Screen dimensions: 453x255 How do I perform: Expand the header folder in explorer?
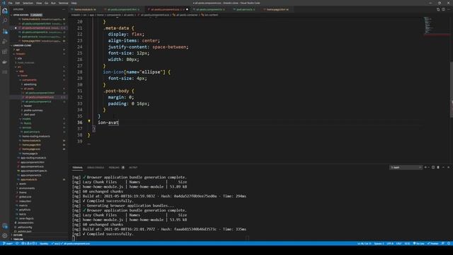click(x=28, y=106)
